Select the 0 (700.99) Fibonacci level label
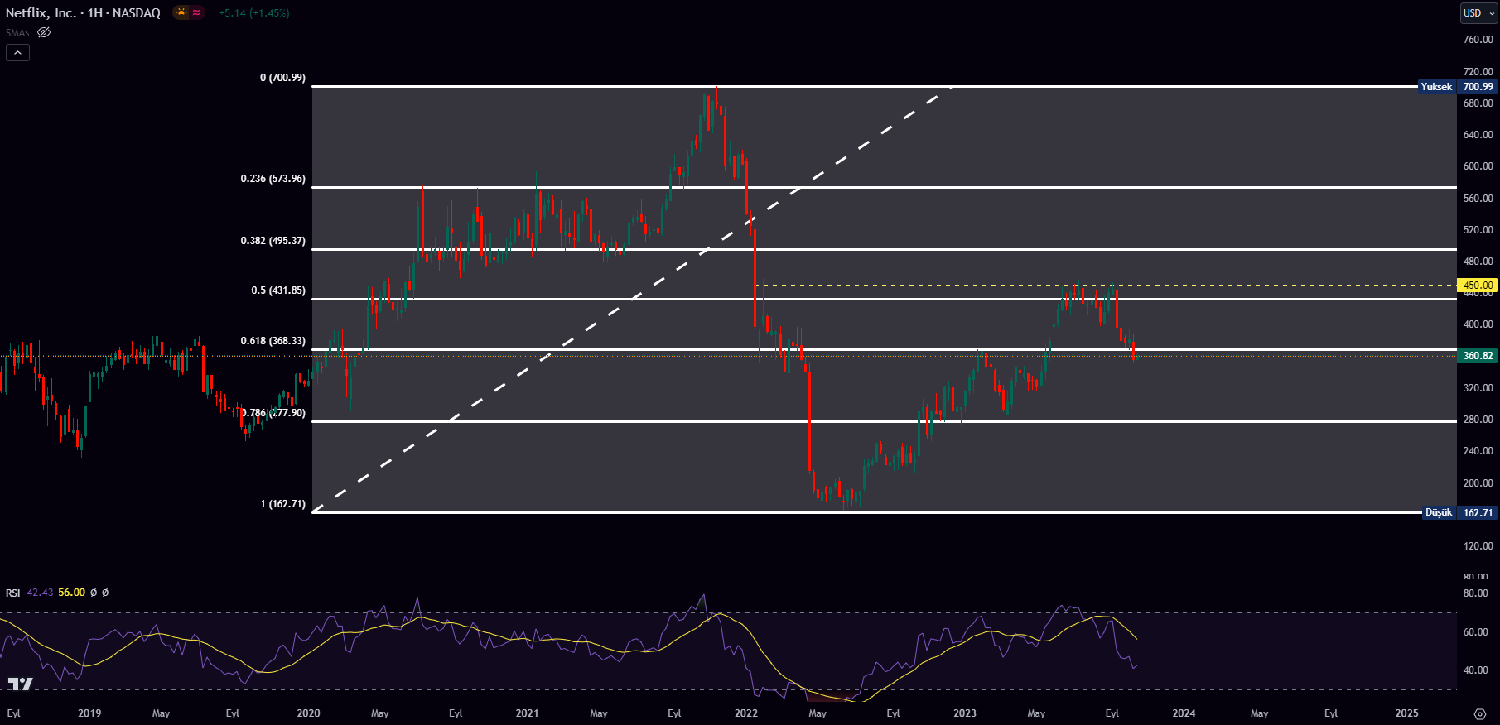1500x725 pixels. (x=282, y=78)
